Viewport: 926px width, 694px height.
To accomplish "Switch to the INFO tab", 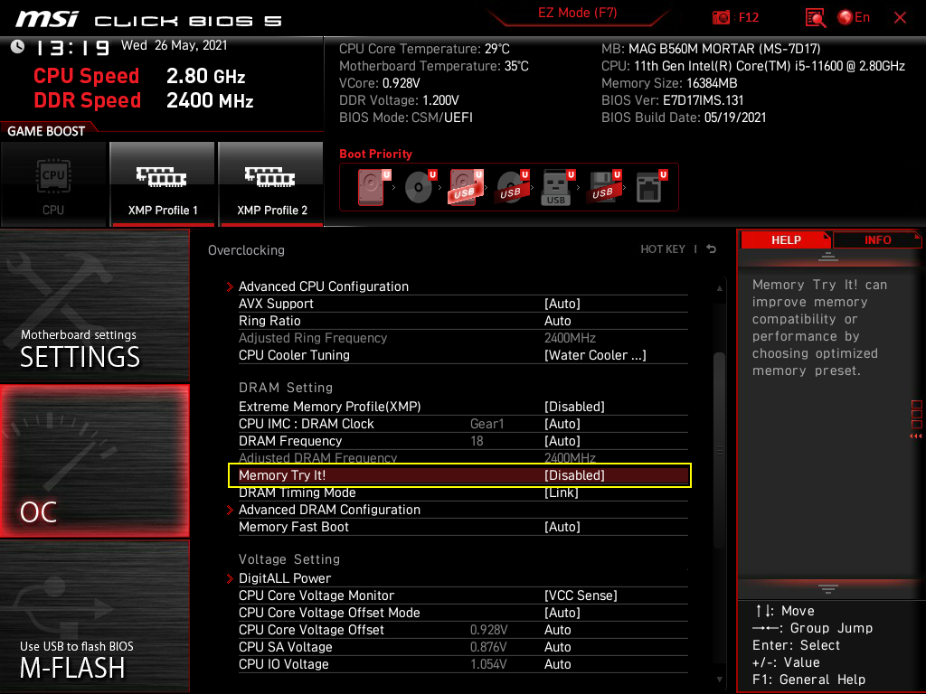I will pos(877,240).
